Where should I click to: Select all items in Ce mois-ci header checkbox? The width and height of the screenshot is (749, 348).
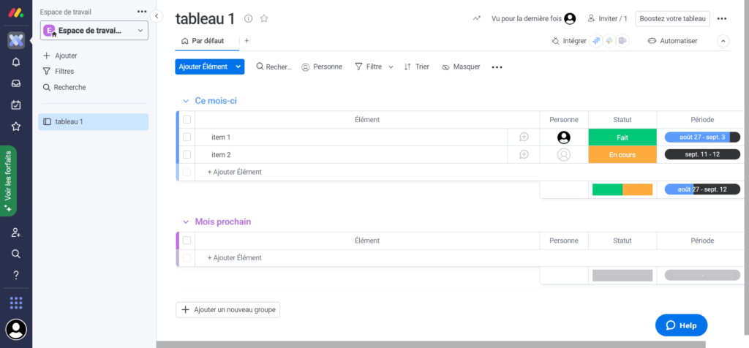click(187, 119)
